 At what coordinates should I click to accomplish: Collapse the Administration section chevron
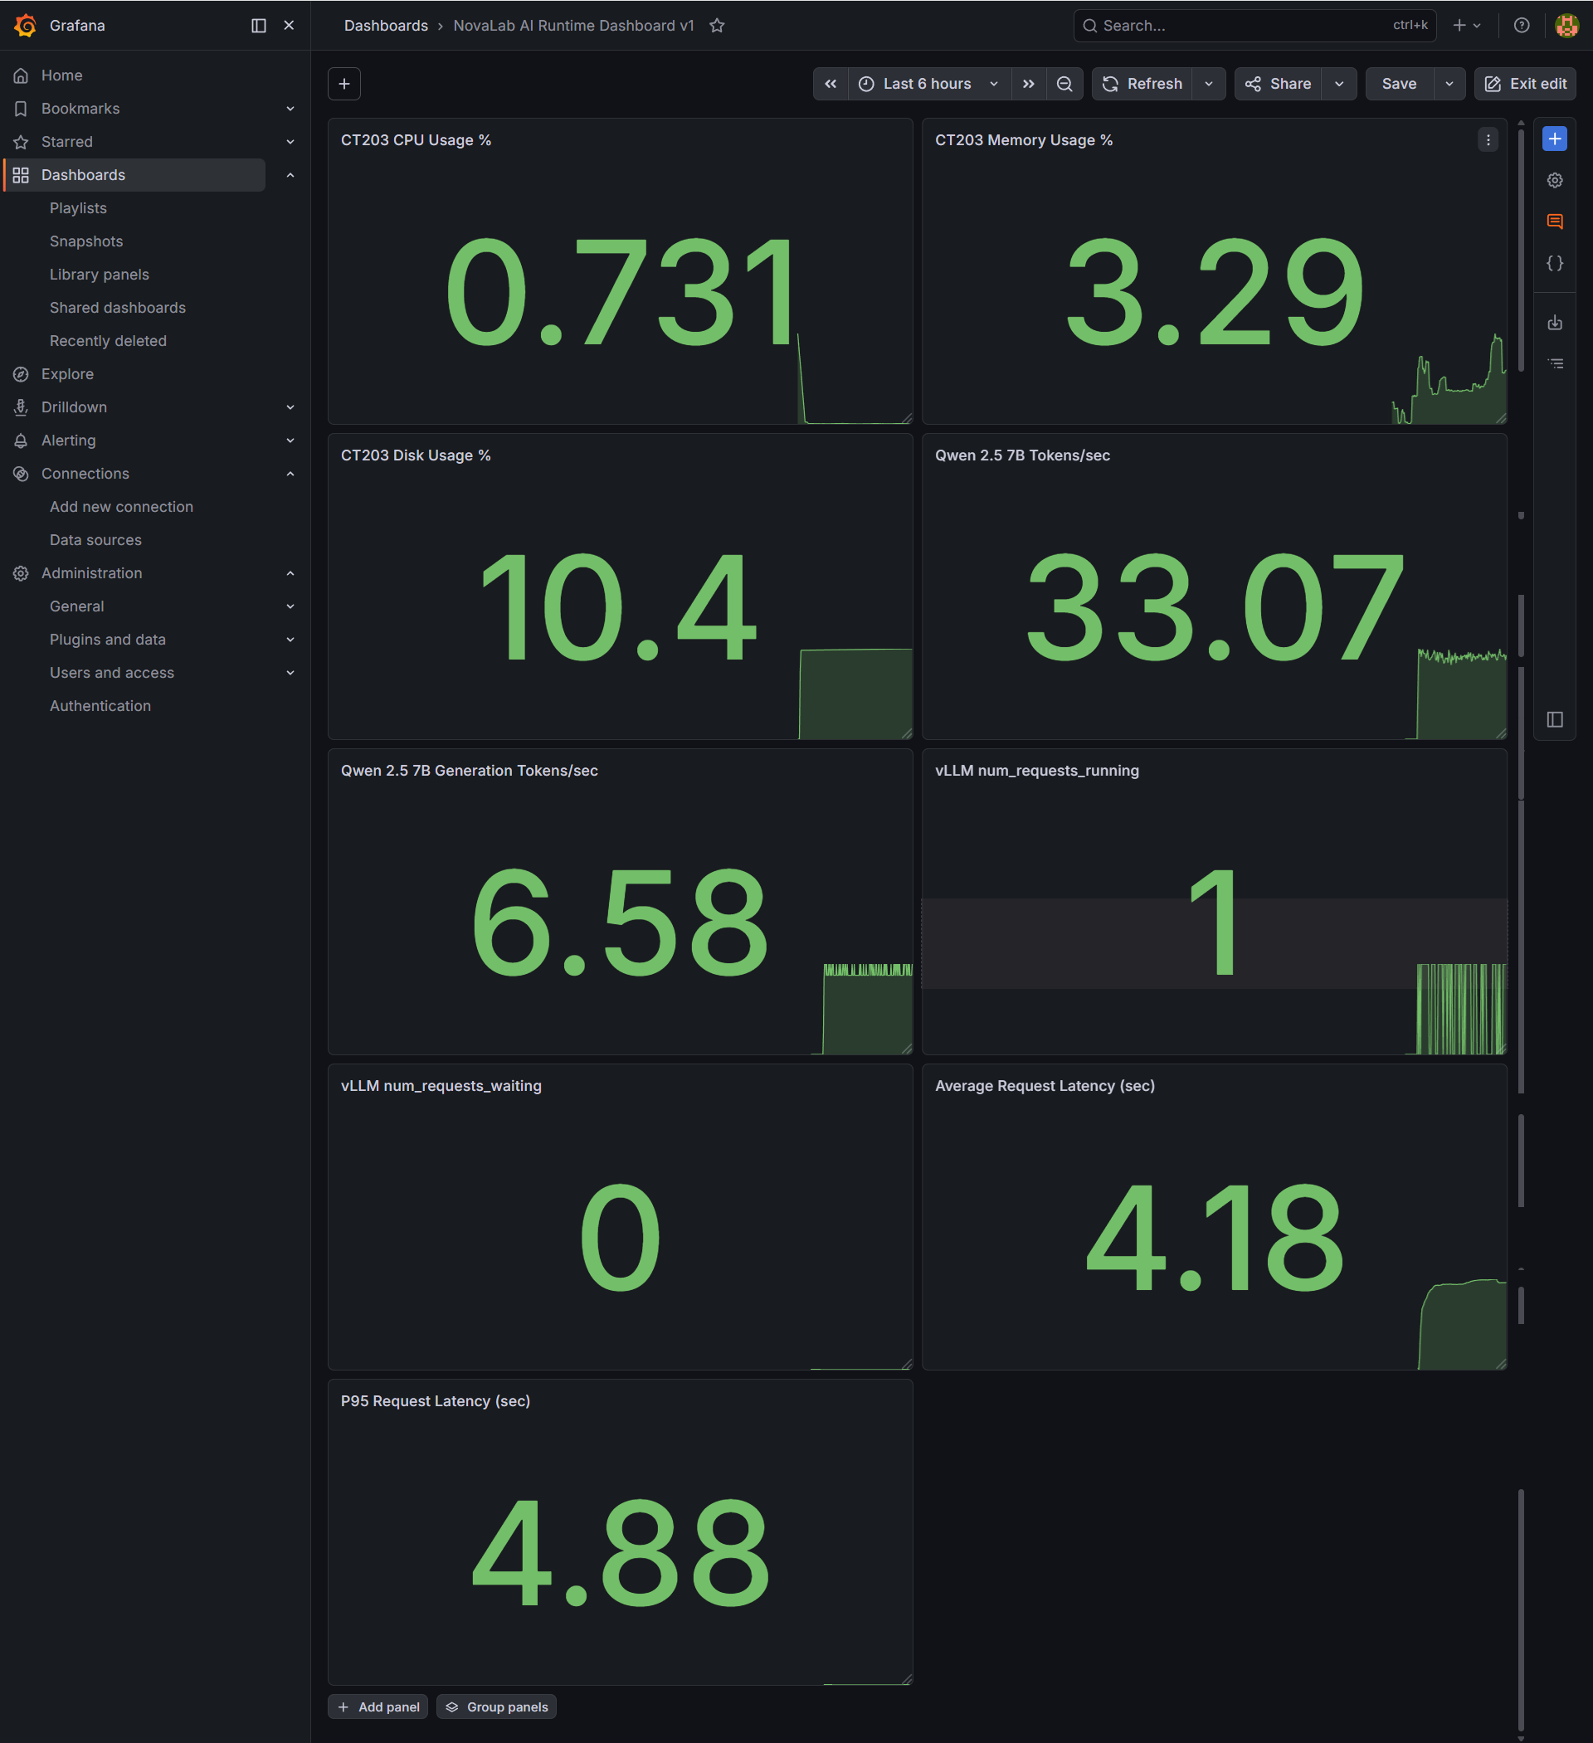click(290, 573)
